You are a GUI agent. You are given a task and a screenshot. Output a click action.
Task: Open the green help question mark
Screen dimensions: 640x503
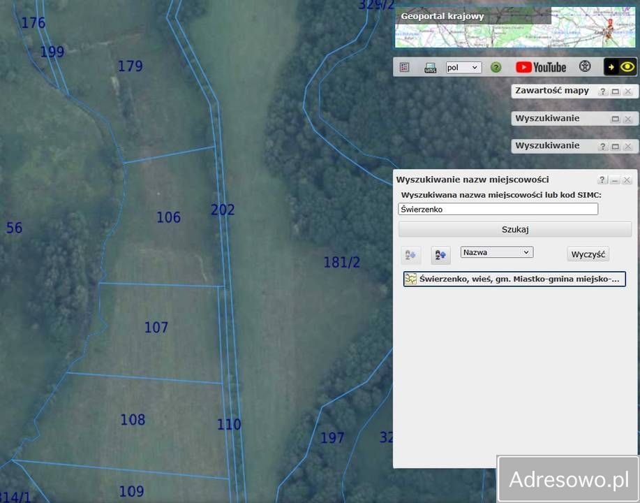[496, 68]
